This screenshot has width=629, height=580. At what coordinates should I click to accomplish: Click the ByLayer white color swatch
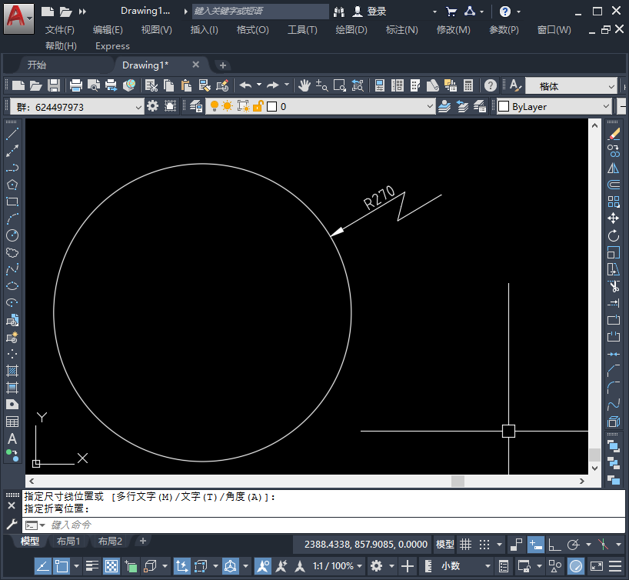click(x=504, y=106)
